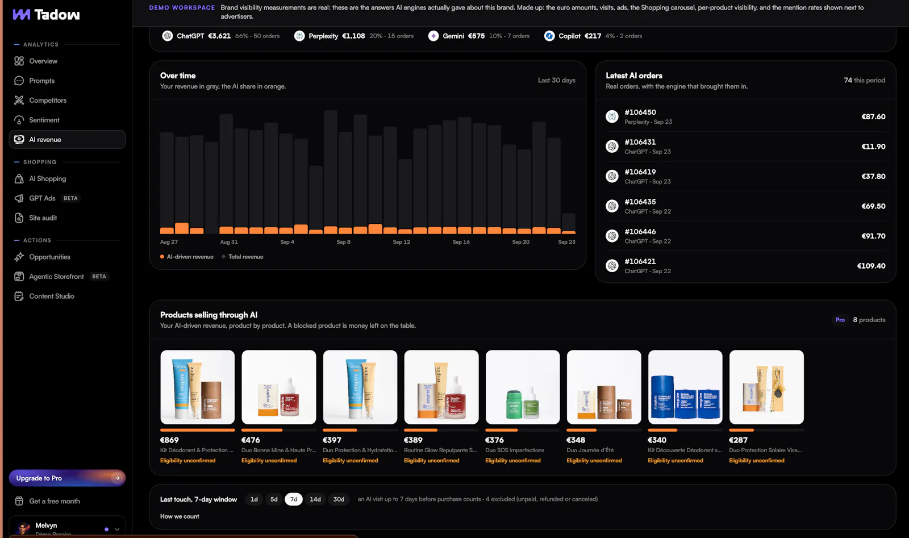Open order #106421 priced €109.40
This screenshot has width=909, height=538.
(x=745, y=266)
